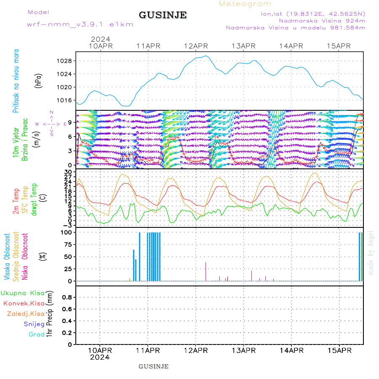Click the bottom axis 11APR label

point(148,351)
